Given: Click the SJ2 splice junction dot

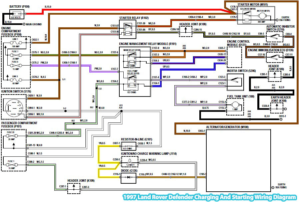Looking at the screenshot, I should coord(65,111).
